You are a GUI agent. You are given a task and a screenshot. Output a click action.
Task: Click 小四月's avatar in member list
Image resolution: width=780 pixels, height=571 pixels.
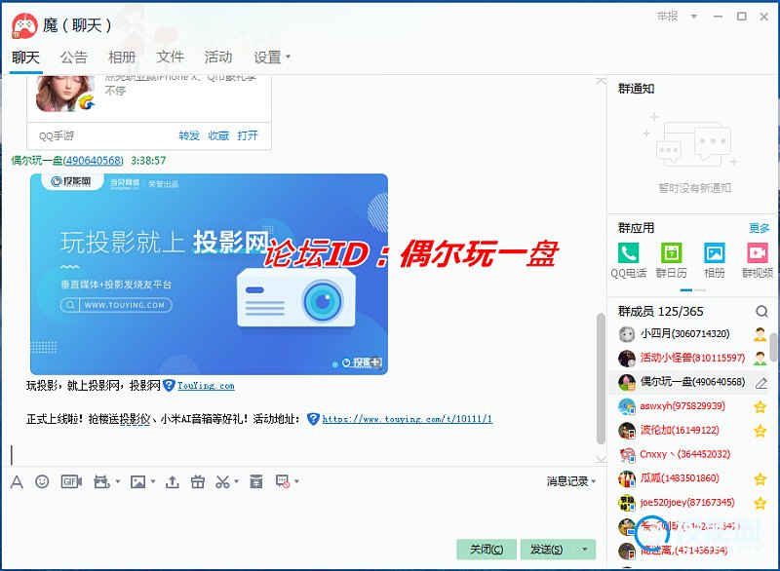click(627, 334)
